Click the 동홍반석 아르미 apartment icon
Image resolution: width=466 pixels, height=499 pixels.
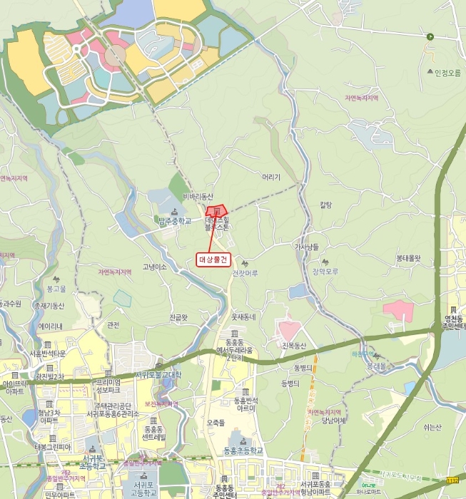(x=245, y=392)
